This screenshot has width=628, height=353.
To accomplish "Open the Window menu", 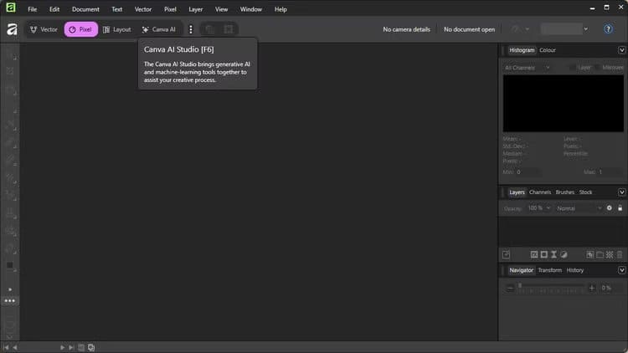I will point(251,9).
